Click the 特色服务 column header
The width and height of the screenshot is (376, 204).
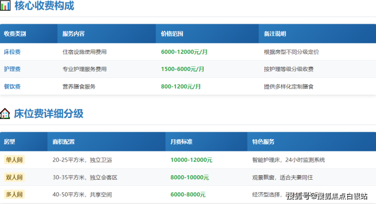coord(263,142)
